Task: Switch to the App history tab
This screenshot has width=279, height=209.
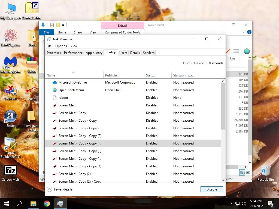Action: click(x=94, y=53)
